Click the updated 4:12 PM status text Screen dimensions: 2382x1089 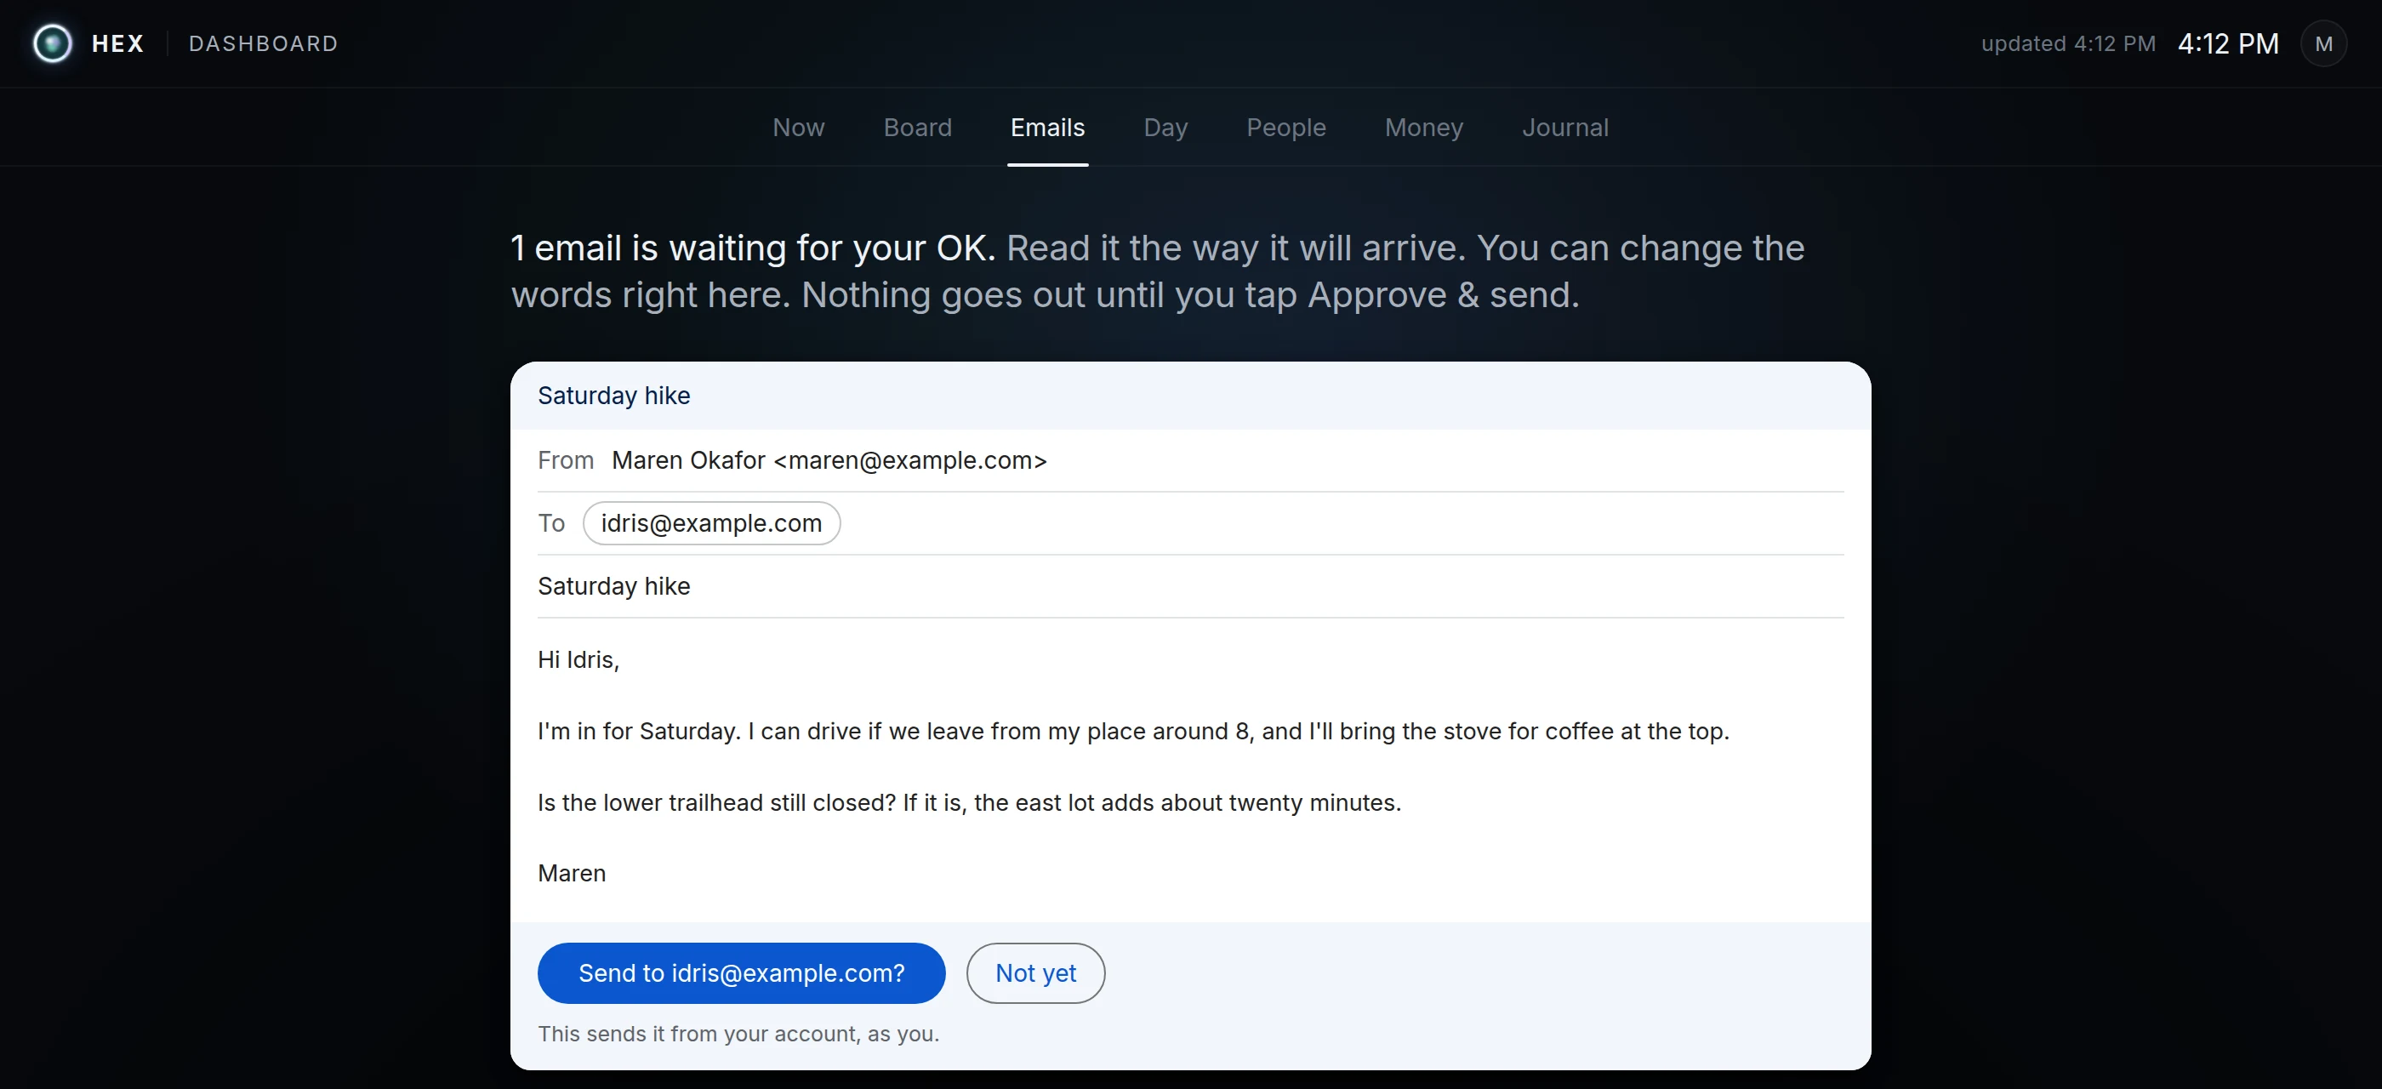coord(2067,43)
